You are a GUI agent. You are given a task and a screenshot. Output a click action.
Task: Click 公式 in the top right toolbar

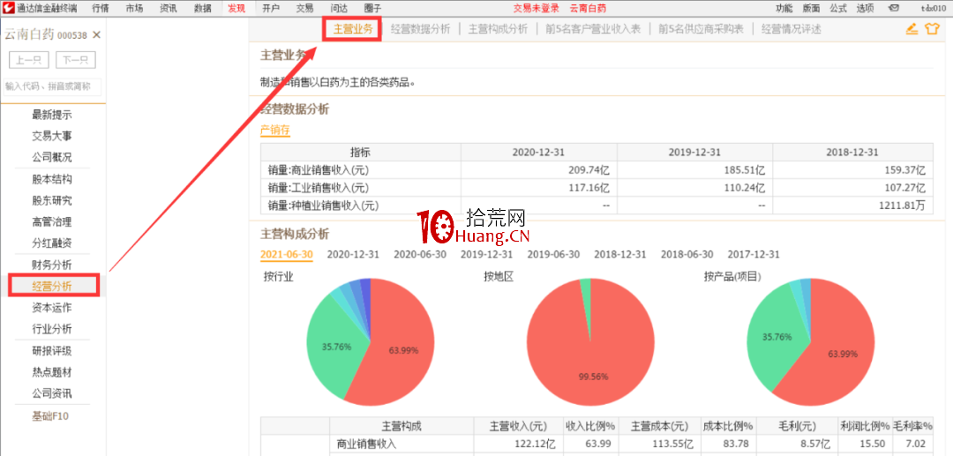[x=838, y=9]
